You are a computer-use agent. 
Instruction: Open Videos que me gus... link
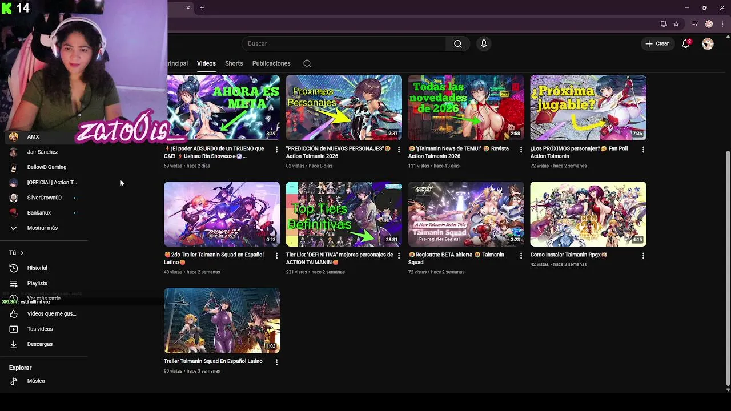(x=51, y=314)
